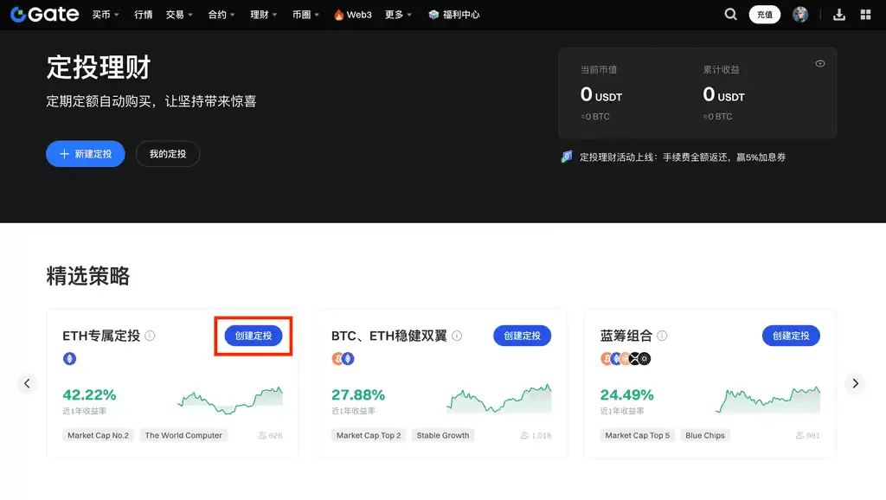Click the BTC coin icon on BTC、ETH稳健双翼 card
This screenshot has height=500, width=886.
337,358
